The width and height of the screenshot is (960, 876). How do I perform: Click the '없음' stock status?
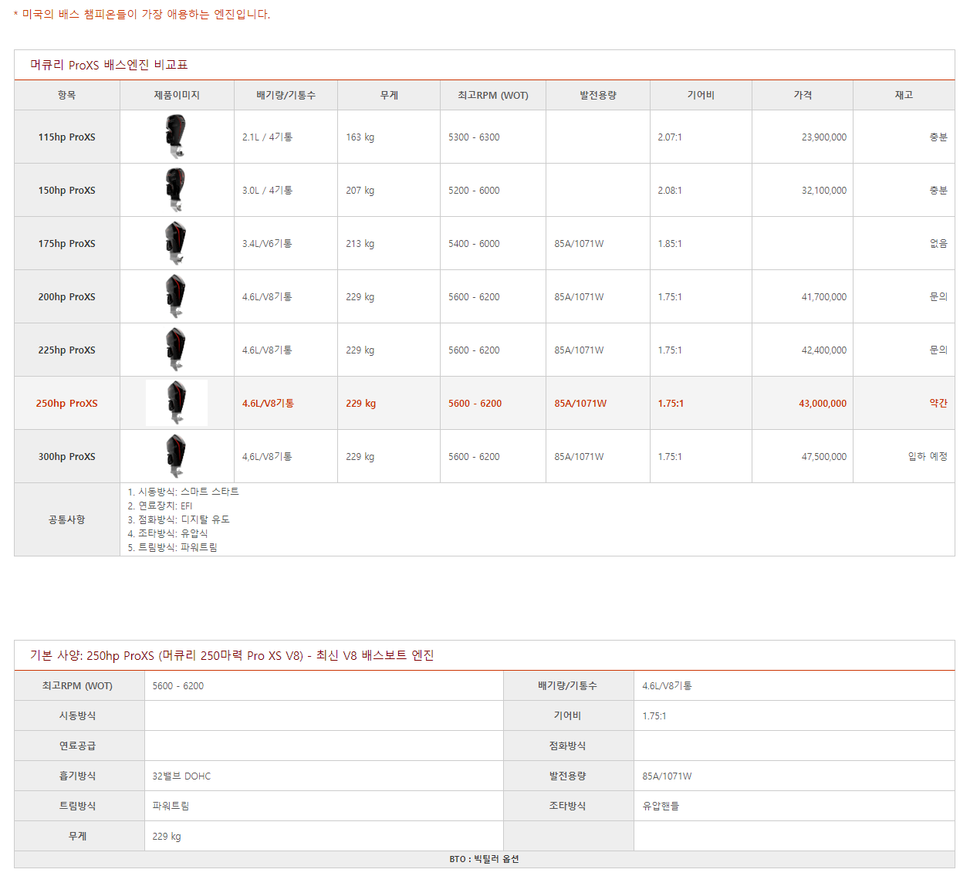[x=938, y=243]
